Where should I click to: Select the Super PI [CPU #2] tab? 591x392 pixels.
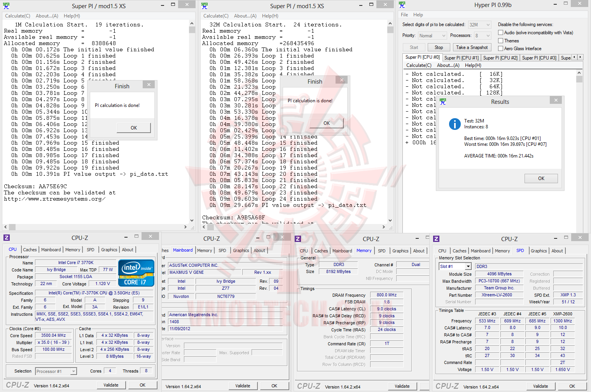[x=500, y=58]
